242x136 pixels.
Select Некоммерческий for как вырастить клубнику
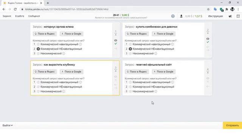click(38, 91)
